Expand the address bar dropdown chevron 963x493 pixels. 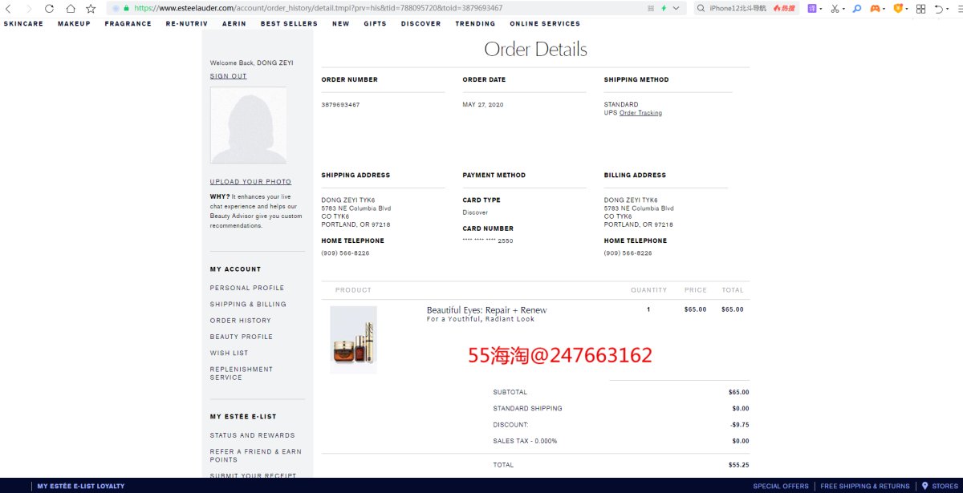(677, 8)
